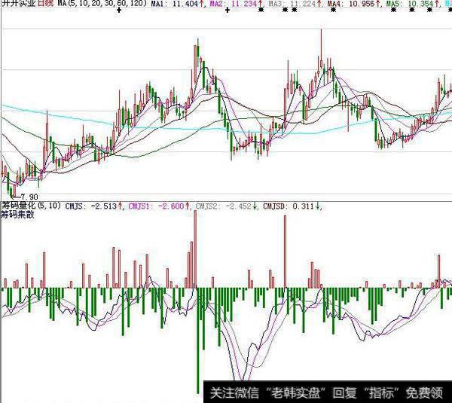Select the MA4 10.956 indicator label
452x403 pixels.
tap(344, 5)
